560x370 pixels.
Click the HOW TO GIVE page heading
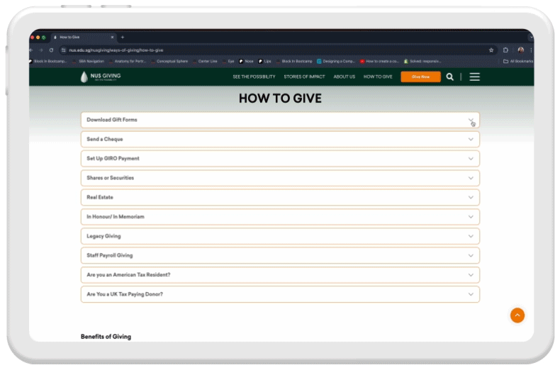(280, 99)
